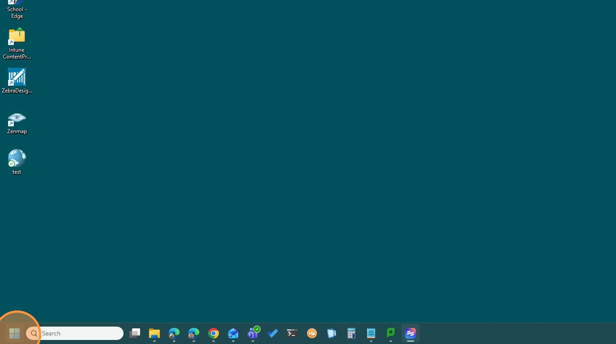Launch Google Chrome from the taskbar
The image size is (616, 344).
pyautogui.click(x=214, y=333)
